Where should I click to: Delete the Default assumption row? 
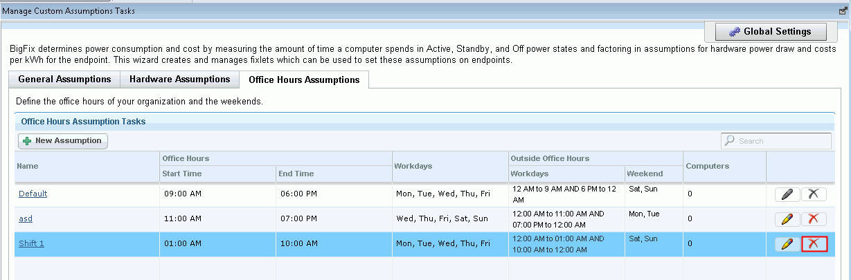click(814, 194)
